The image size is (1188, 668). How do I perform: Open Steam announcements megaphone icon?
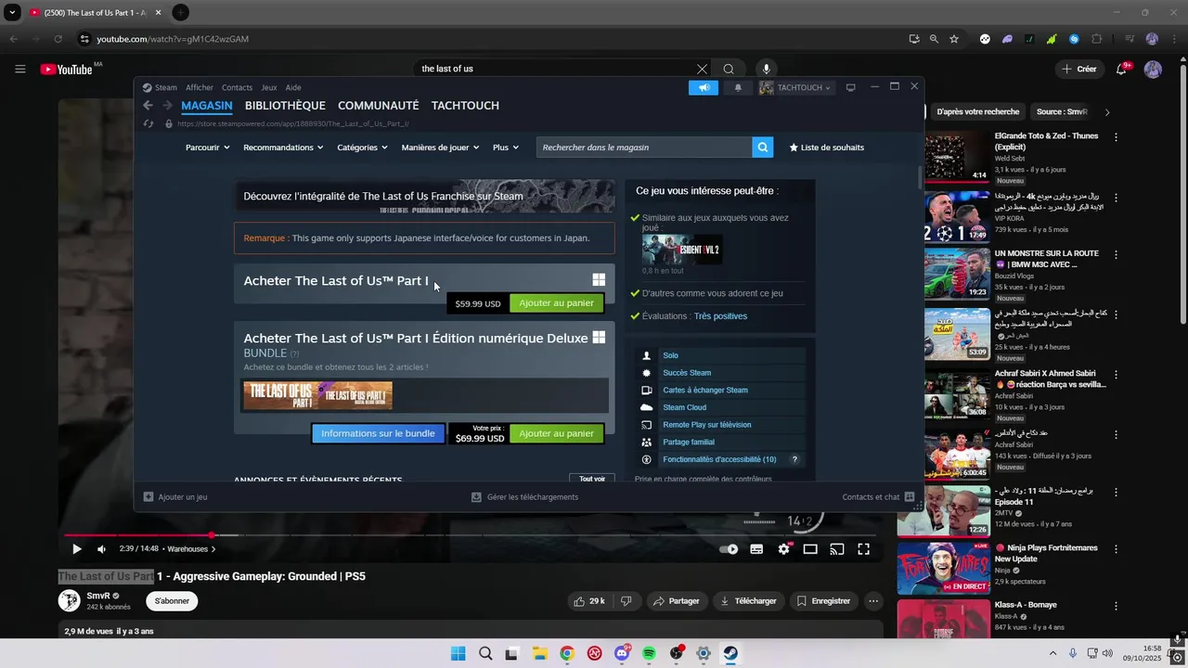coord(704,87)
